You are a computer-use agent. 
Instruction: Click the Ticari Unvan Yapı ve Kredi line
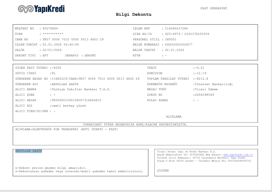pyautogui.click(x=186, y=152)
